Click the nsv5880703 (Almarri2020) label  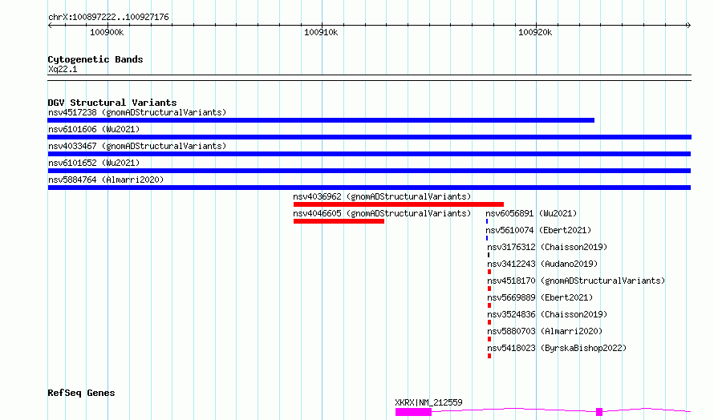pos(545,331)
